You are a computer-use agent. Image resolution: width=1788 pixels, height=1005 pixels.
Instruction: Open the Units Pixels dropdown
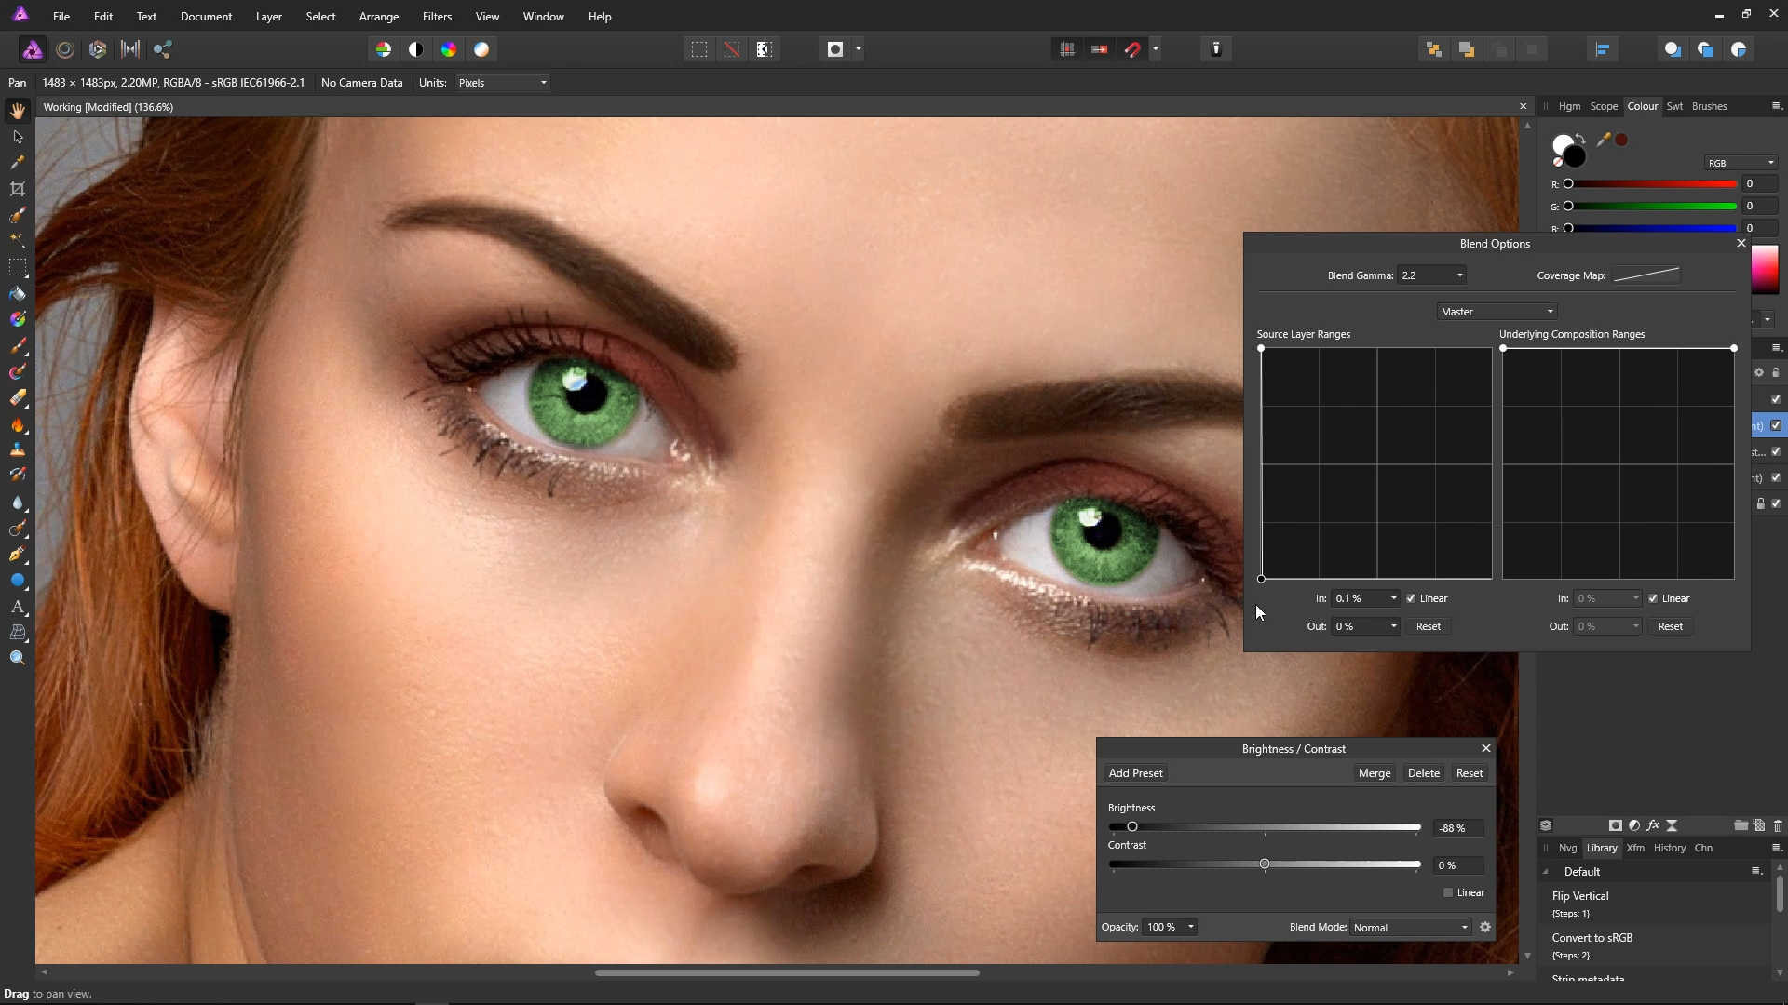[503, 83]
